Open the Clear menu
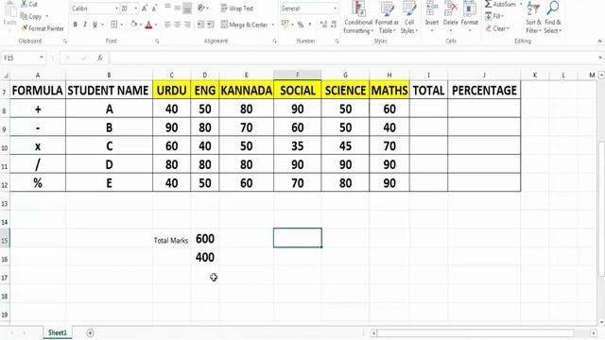Viewport: 605px width, 340px height. point(498,28)
